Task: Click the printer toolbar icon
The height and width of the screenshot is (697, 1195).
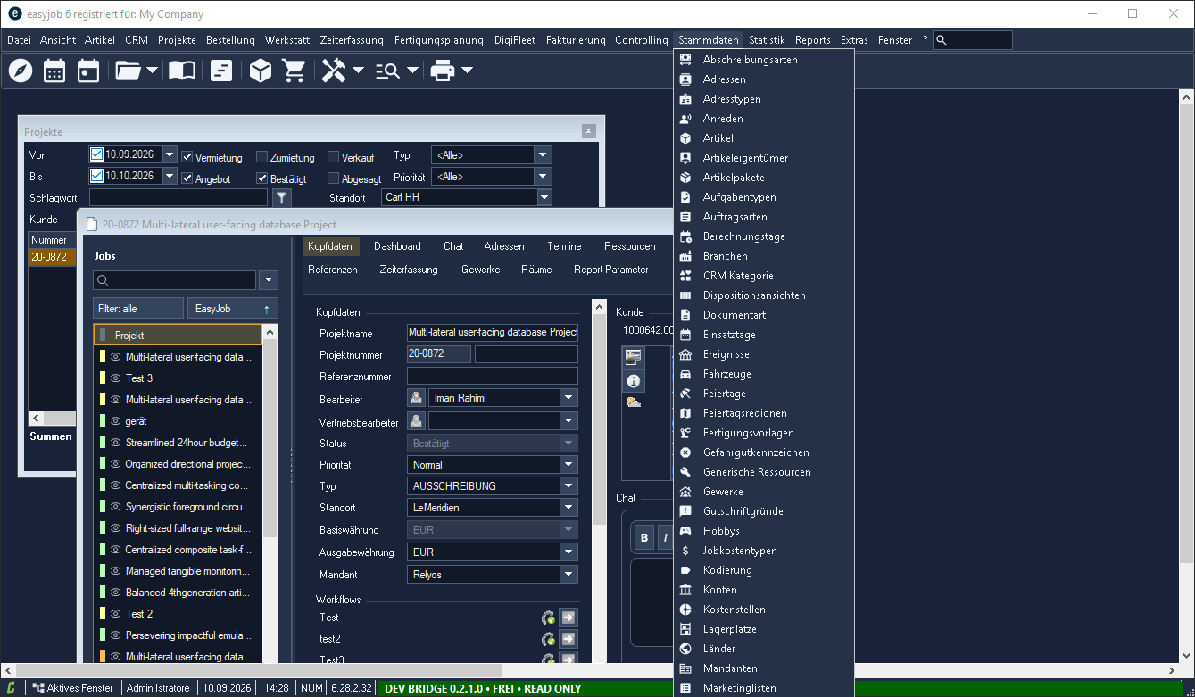Action: tap(443, 71)
